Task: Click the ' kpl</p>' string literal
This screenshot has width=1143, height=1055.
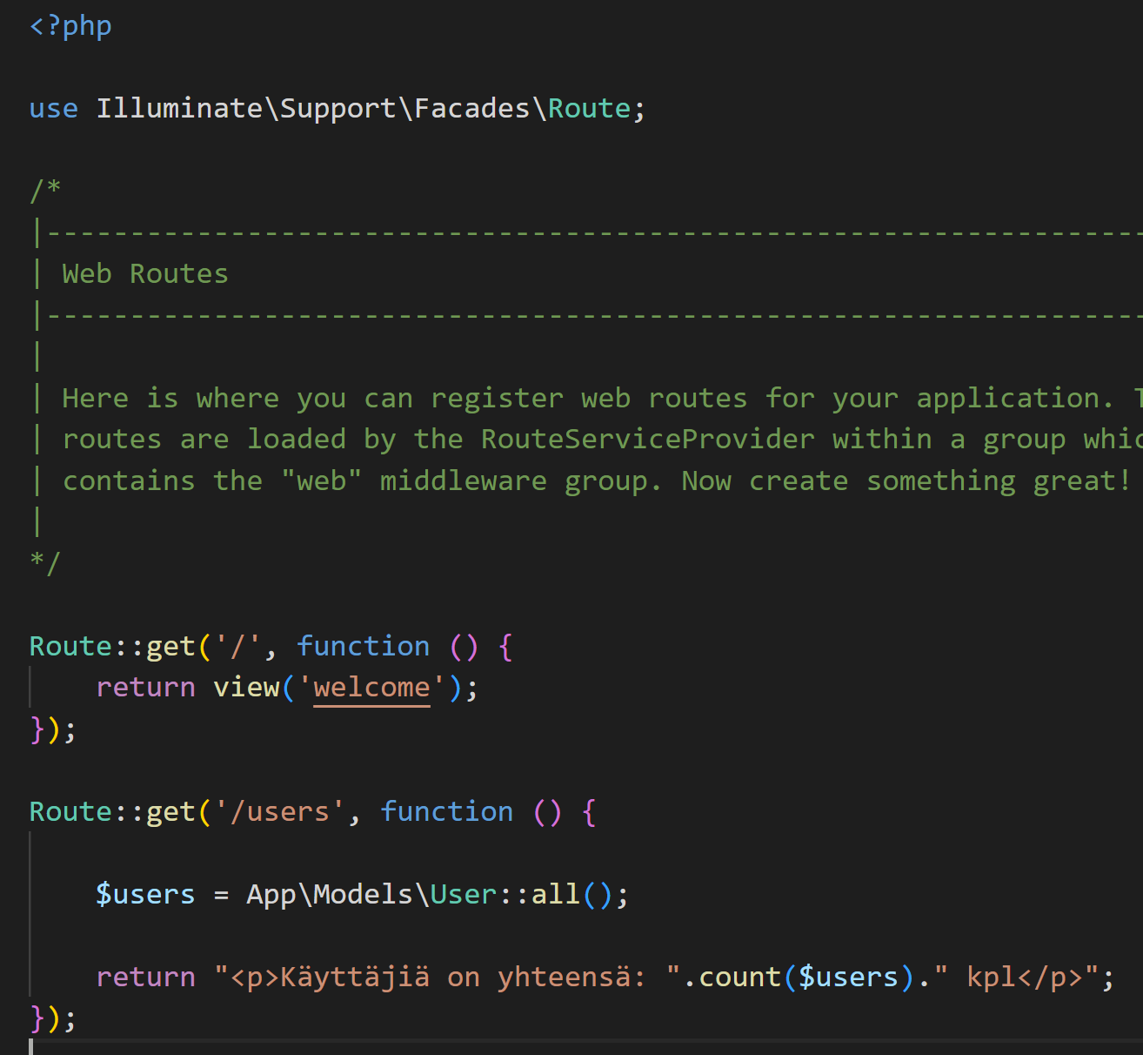Action: click(x=1016, y=978)
